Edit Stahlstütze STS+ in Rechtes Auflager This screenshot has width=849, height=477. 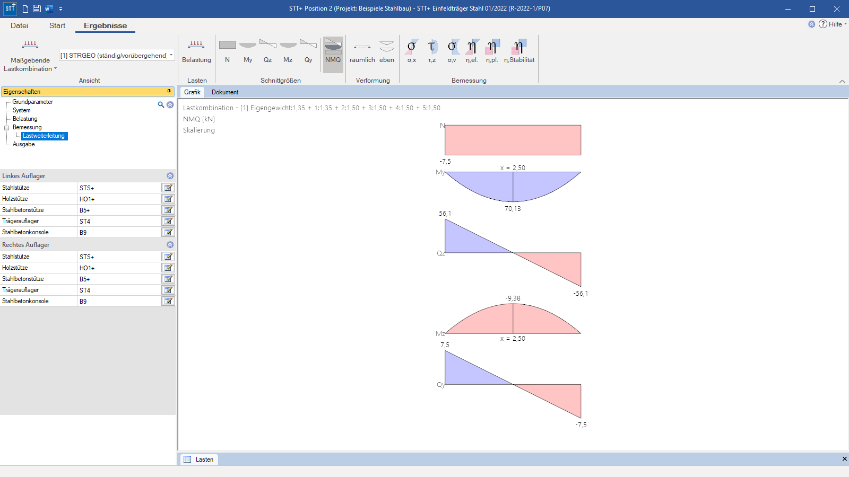coord(168,257)
